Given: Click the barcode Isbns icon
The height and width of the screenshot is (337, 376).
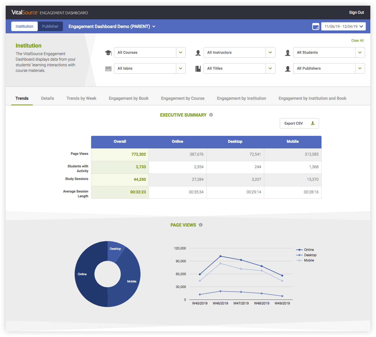Looking at the screenshot, I should click(x=108, y=69).
